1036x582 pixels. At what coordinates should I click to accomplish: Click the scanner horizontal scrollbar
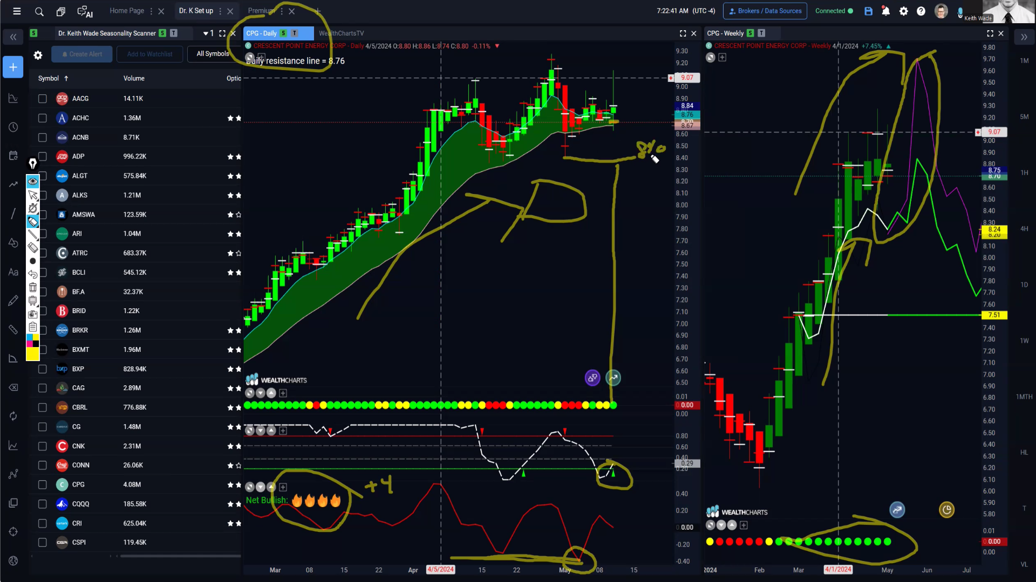click(180, 556)
